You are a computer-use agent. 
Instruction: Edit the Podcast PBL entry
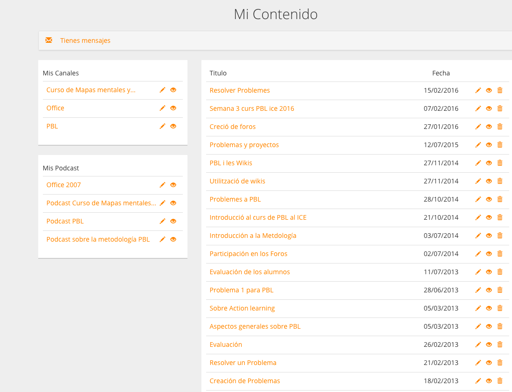[x=162, y=222]
